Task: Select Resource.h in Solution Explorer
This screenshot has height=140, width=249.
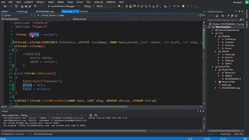Action: coord(230,73)
